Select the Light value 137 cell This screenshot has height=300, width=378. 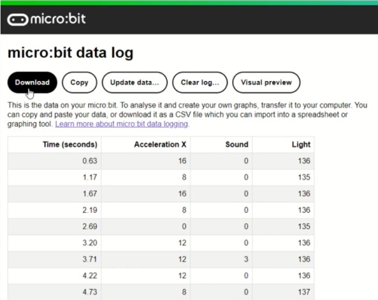[x=283, y=292]
